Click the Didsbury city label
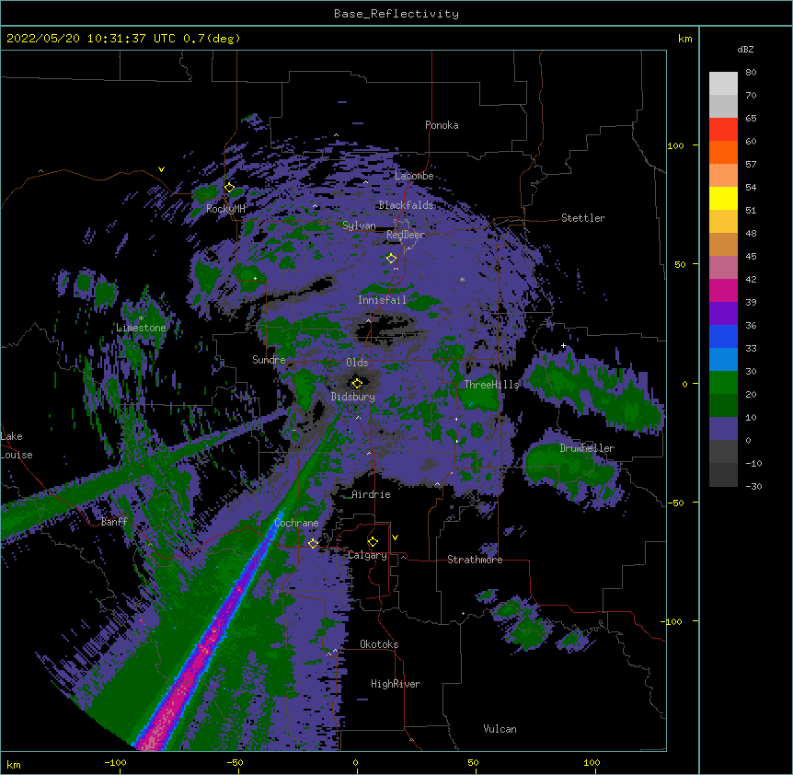 [353, 397]
